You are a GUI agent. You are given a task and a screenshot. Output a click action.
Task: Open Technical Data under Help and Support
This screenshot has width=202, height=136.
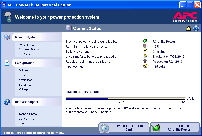(x=28, y=114)
